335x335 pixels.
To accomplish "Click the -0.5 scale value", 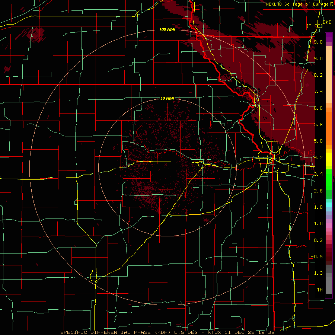I will pyautogui.click(x=317, y=257).
